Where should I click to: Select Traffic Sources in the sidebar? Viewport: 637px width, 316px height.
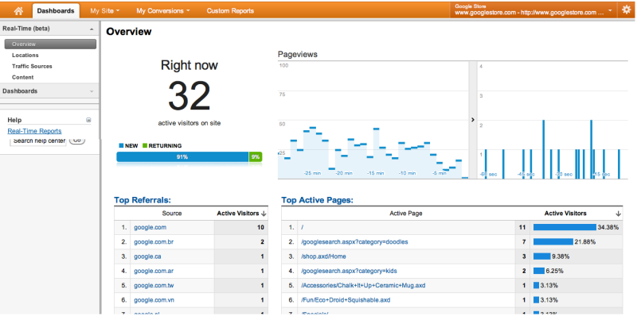[x=32, y=66]
